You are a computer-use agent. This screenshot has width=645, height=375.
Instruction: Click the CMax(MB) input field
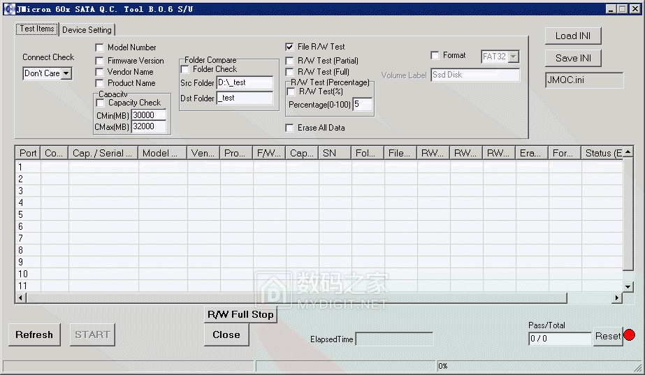(149, 126)
